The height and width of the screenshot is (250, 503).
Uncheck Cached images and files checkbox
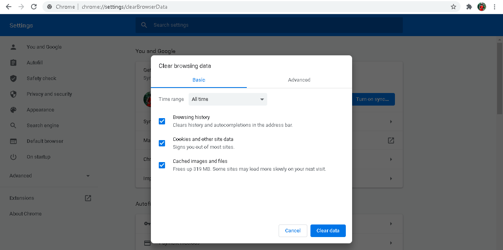(162, 165)
